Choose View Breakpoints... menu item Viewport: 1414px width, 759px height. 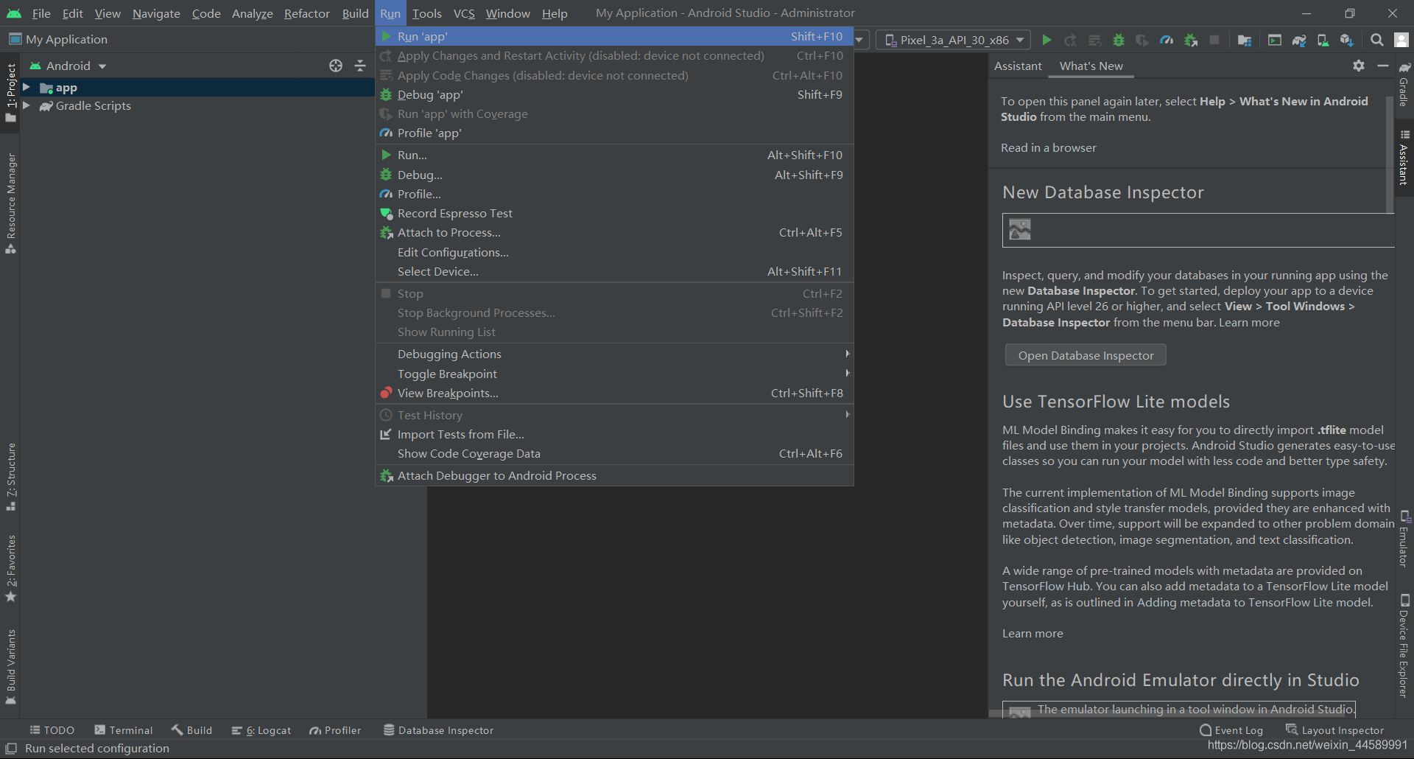coord(614,393)
